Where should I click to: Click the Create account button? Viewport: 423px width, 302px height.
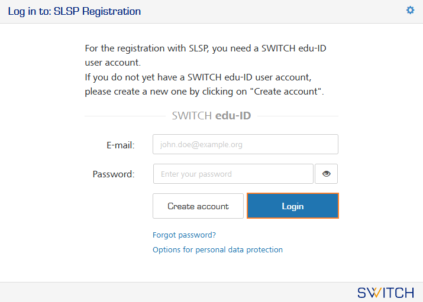(198, 206)
